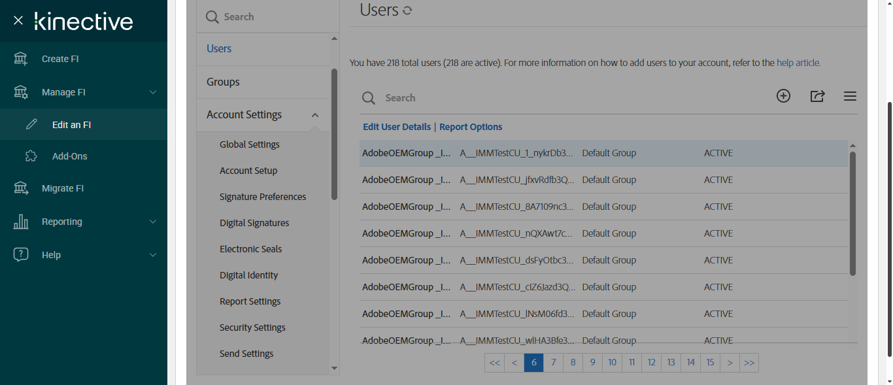Click the Create FI bank icon
Image resolution: width=893 pixels, height=385 pixels.
point(21,59)
